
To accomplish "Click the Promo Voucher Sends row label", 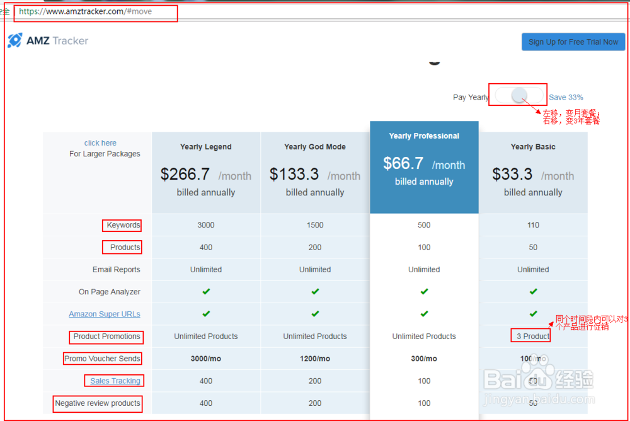I will pos(102,359).
